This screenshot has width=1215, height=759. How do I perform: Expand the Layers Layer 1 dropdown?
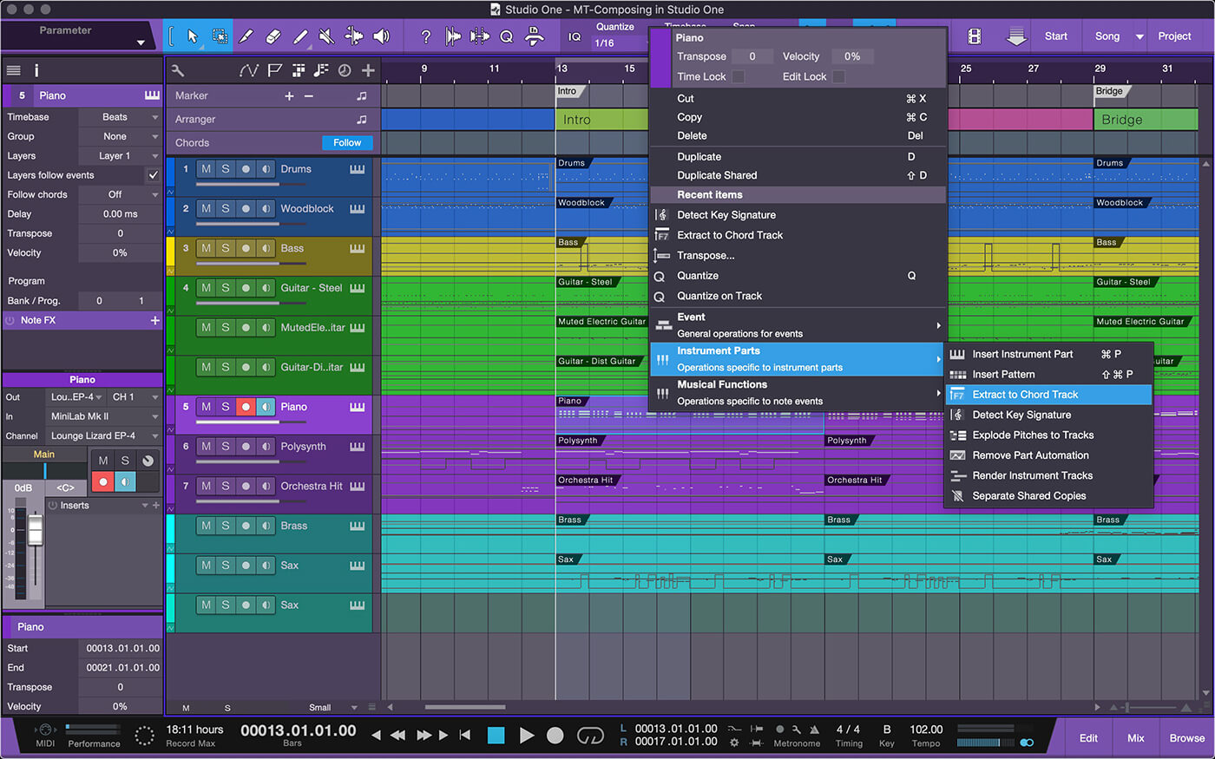[120, 156]
